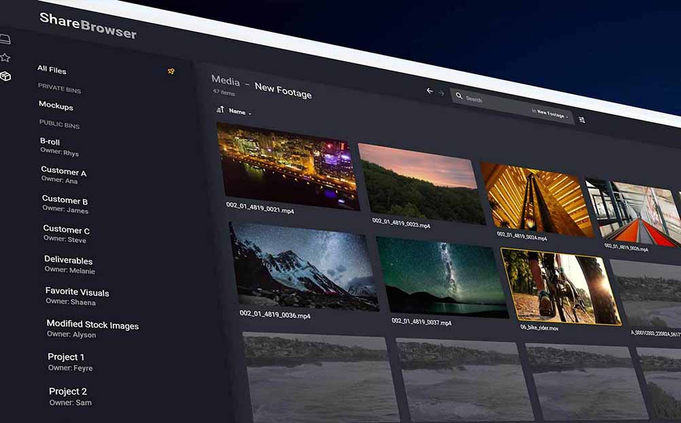Viewport: 681px width, 423px height.
Task: Click the PUBLIC BINS section header
Action: (x=60, y=124)
